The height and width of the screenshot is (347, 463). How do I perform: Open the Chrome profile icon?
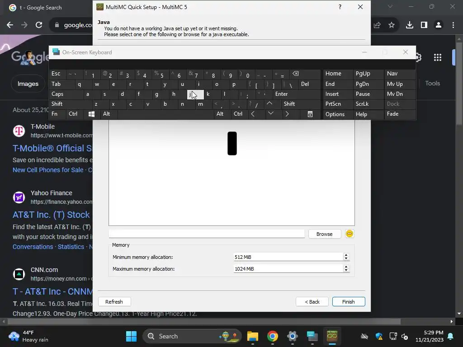tap(439, 25)
